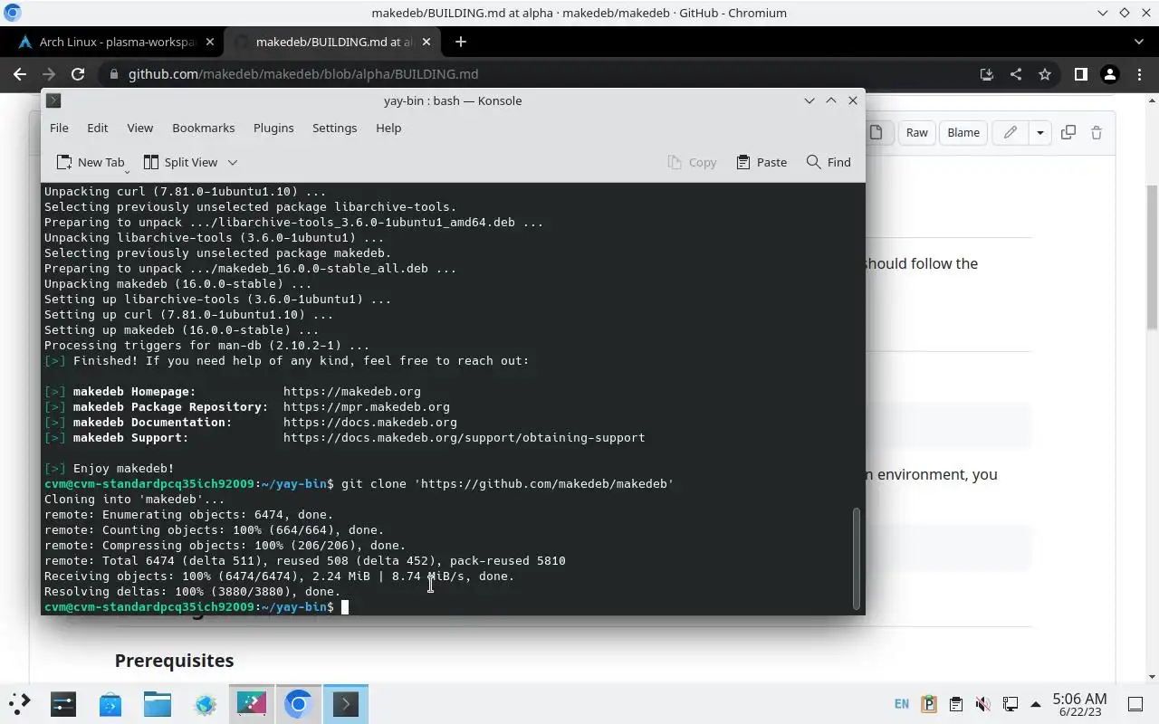1159x724 pixels.
Task: Click the Blame button on GitHub
Action: [x=963, y=132]
